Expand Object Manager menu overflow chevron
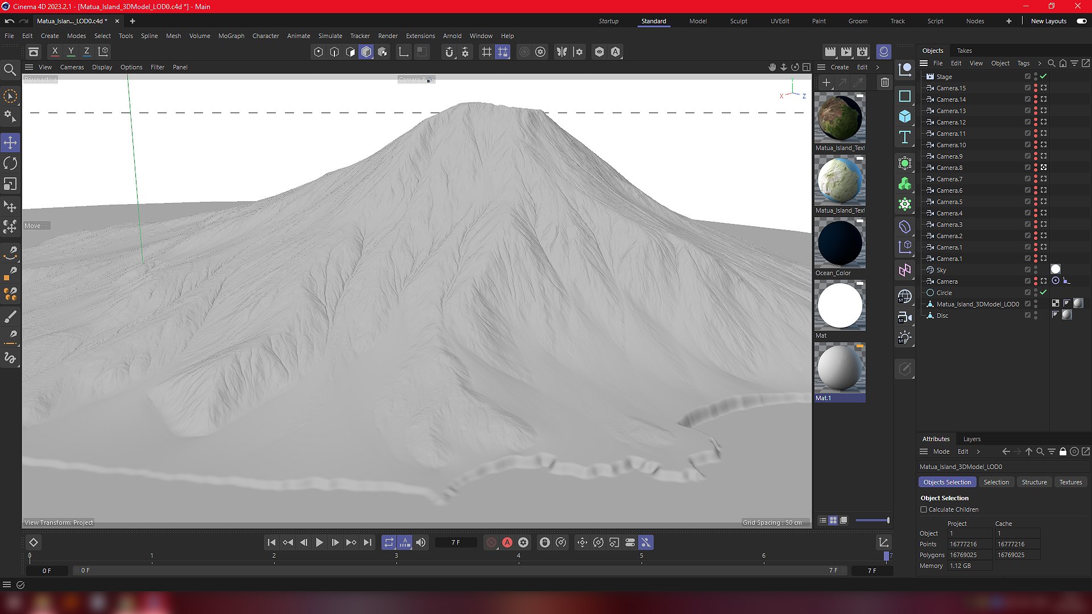Viewport: 1092px width, 614px height. [x=1040, y=63]
